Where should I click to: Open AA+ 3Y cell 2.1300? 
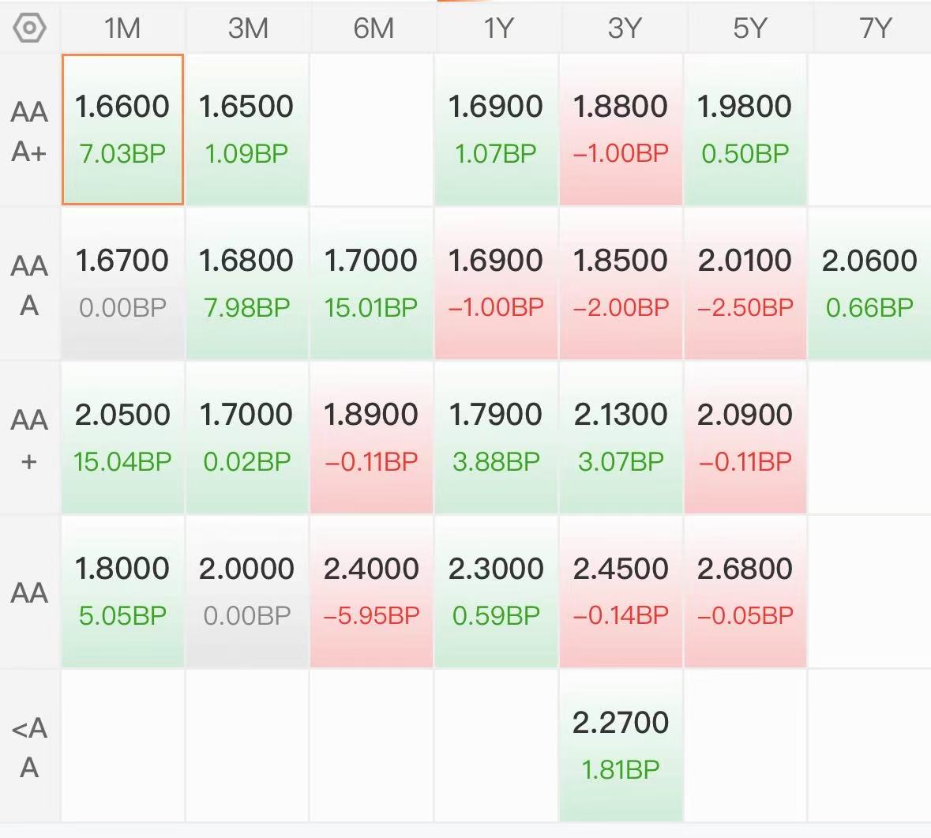(x=621, y=438)
